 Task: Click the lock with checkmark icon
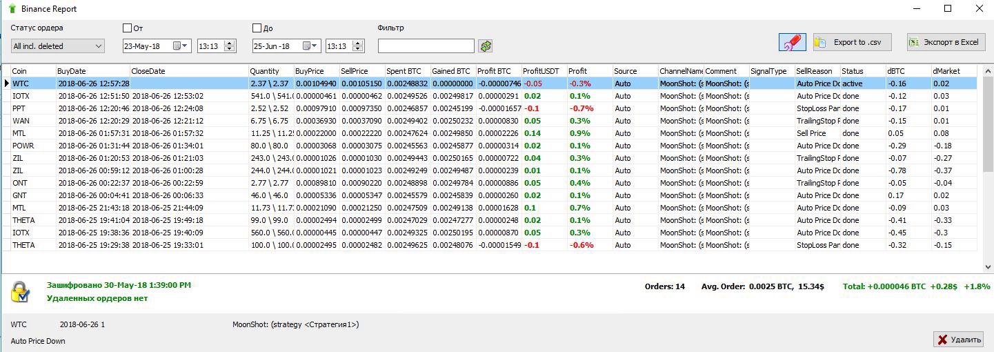21,291
